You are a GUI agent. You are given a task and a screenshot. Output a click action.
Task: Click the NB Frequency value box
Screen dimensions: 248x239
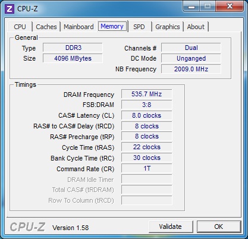coord(191,69)
